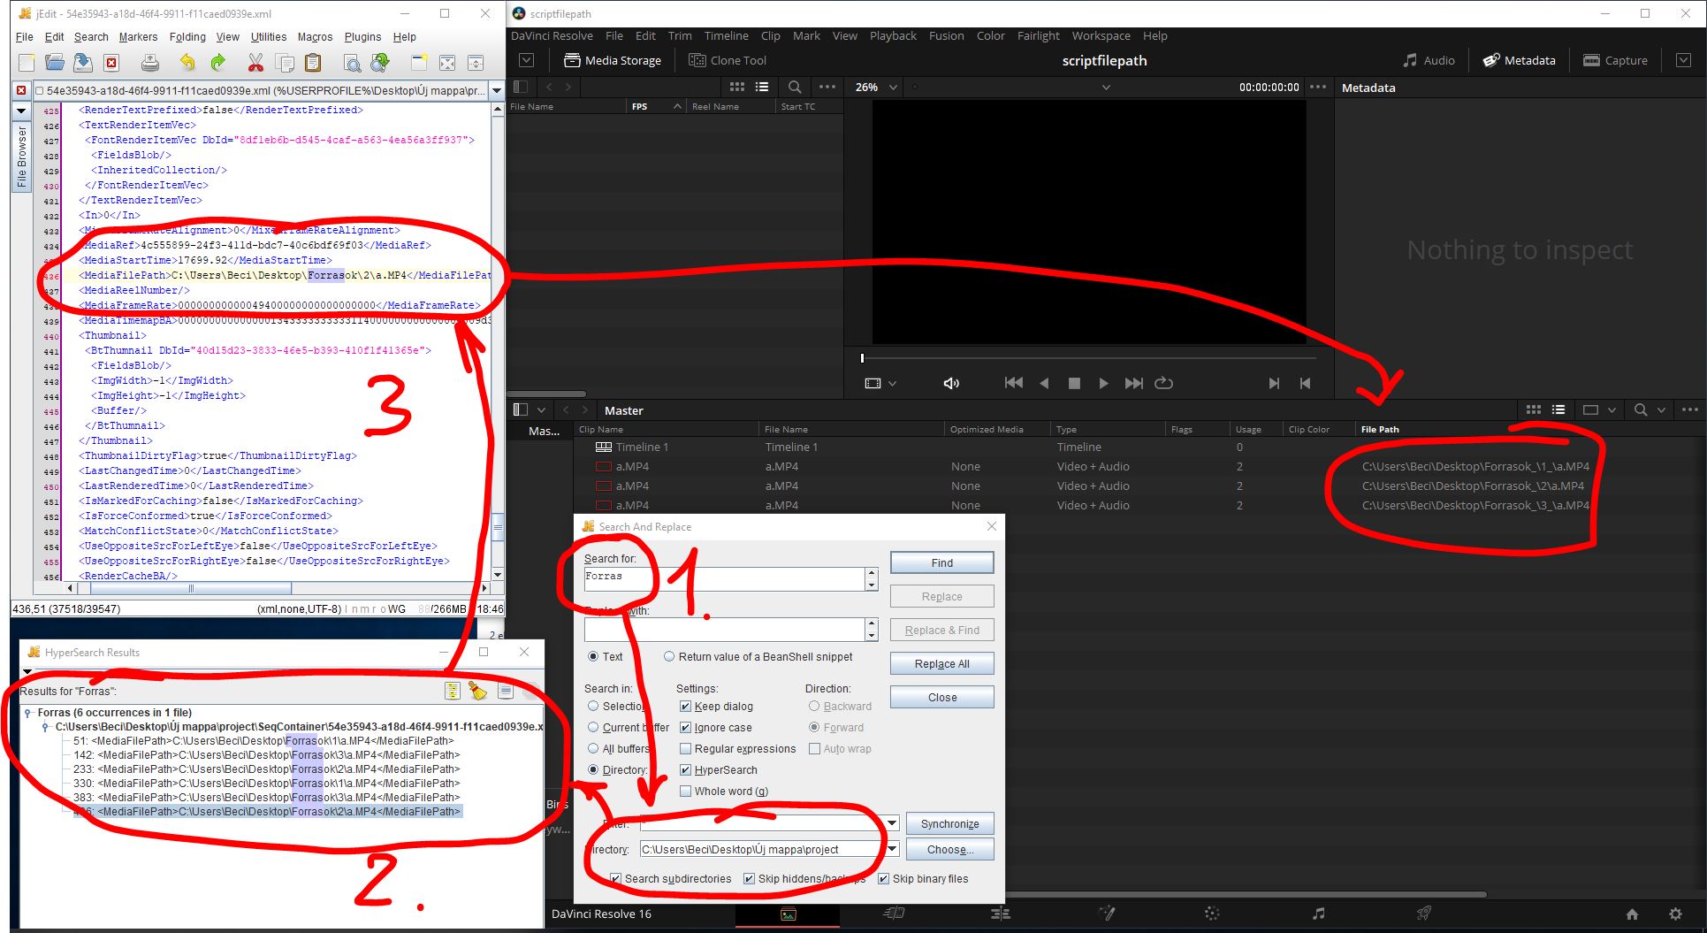Image resolution: width=1707 pixels, height=933 pixels.
Task: Toggle the Loop button in Resolve viewer
Action: click(x=1164, y=383)
